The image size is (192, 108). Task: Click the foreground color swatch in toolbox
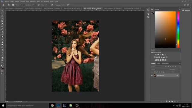(x=2, y=67)
